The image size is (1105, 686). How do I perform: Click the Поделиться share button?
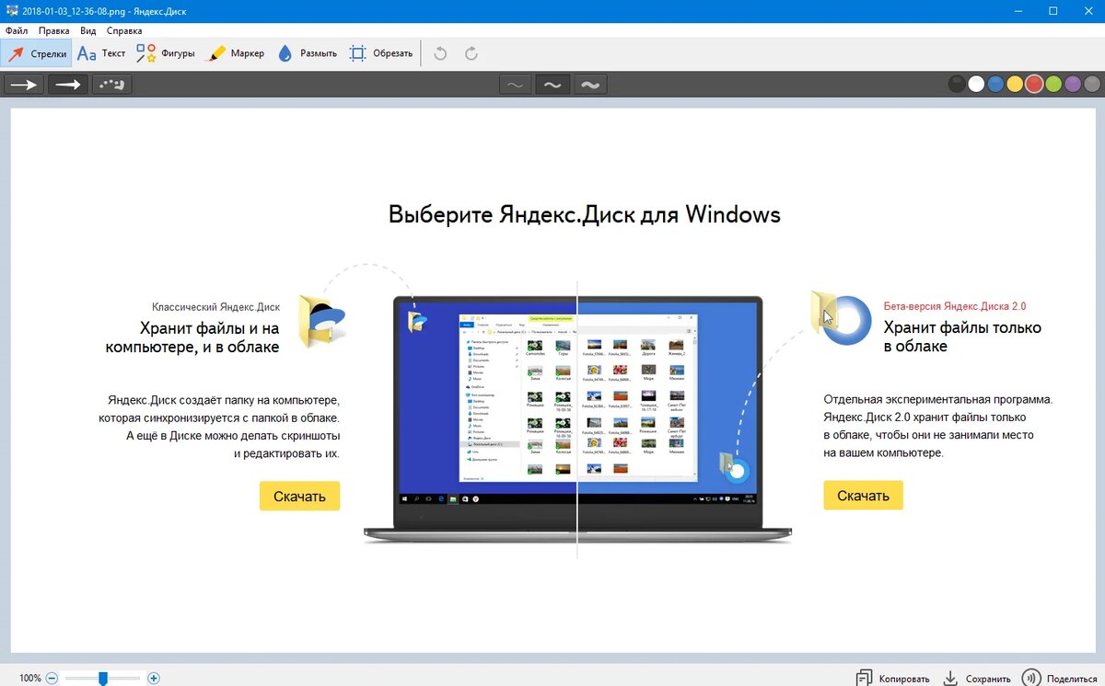pyautogui.click(x=1060, y=678)
